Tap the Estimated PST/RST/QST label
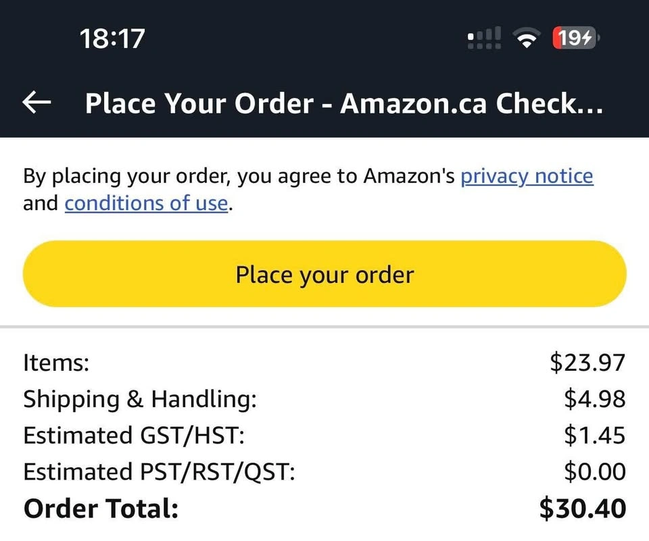The height and width of the screenshot is (541, 649). (159, 471)
